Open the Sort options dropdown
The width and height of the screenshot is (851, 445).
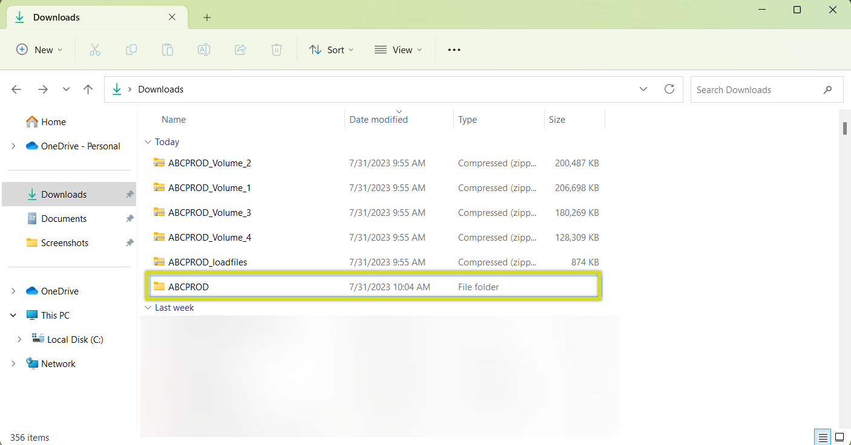[x=332, y=50]
